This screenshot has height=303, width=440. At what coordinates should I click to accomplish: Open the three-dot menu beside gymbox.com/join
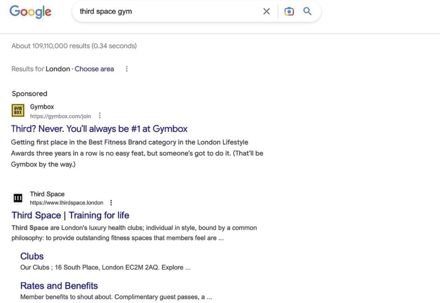[100, 116]
